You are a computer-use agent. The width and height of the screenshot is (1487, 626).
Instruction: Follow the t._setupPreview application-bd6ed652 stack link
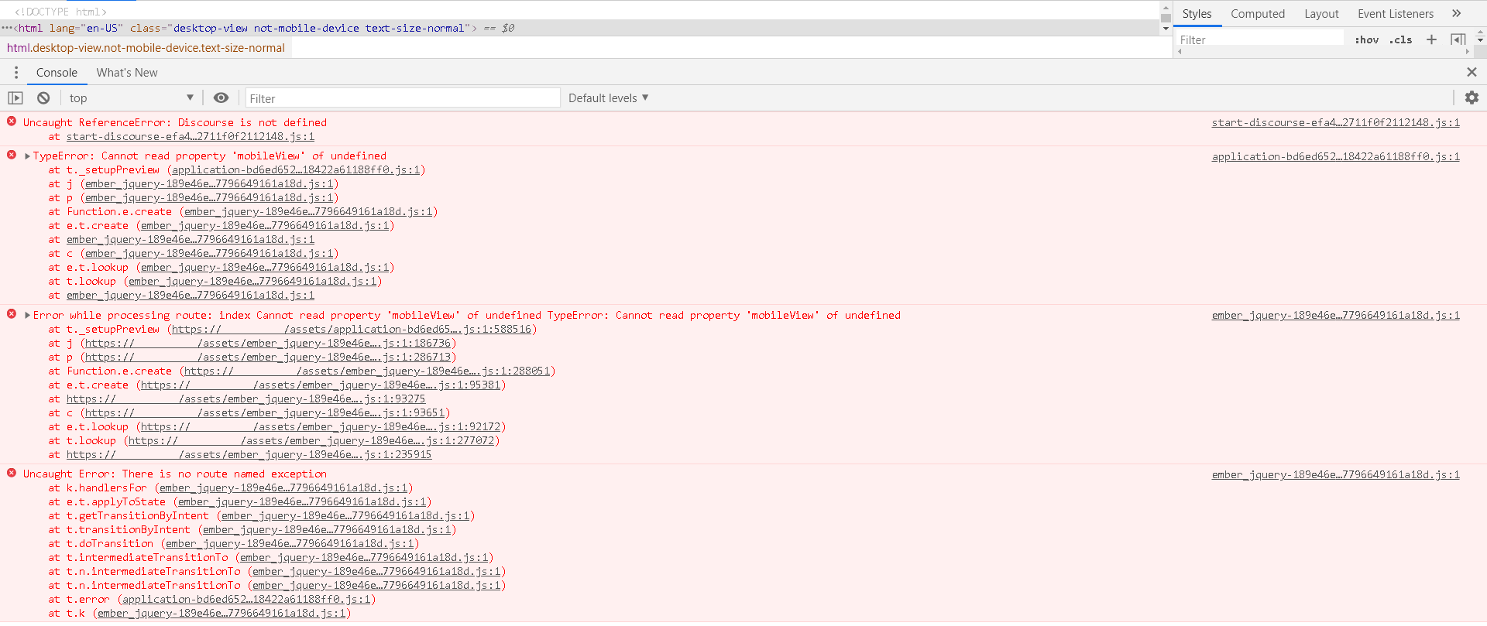pyautogui.click(x=296, y=170)
